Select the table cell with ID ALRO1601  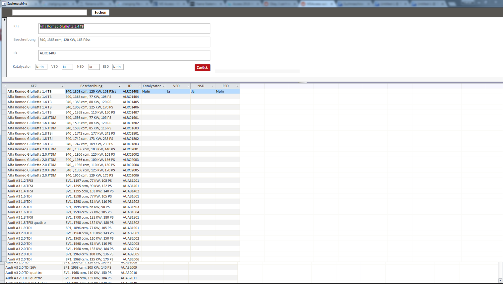point(132,118)
